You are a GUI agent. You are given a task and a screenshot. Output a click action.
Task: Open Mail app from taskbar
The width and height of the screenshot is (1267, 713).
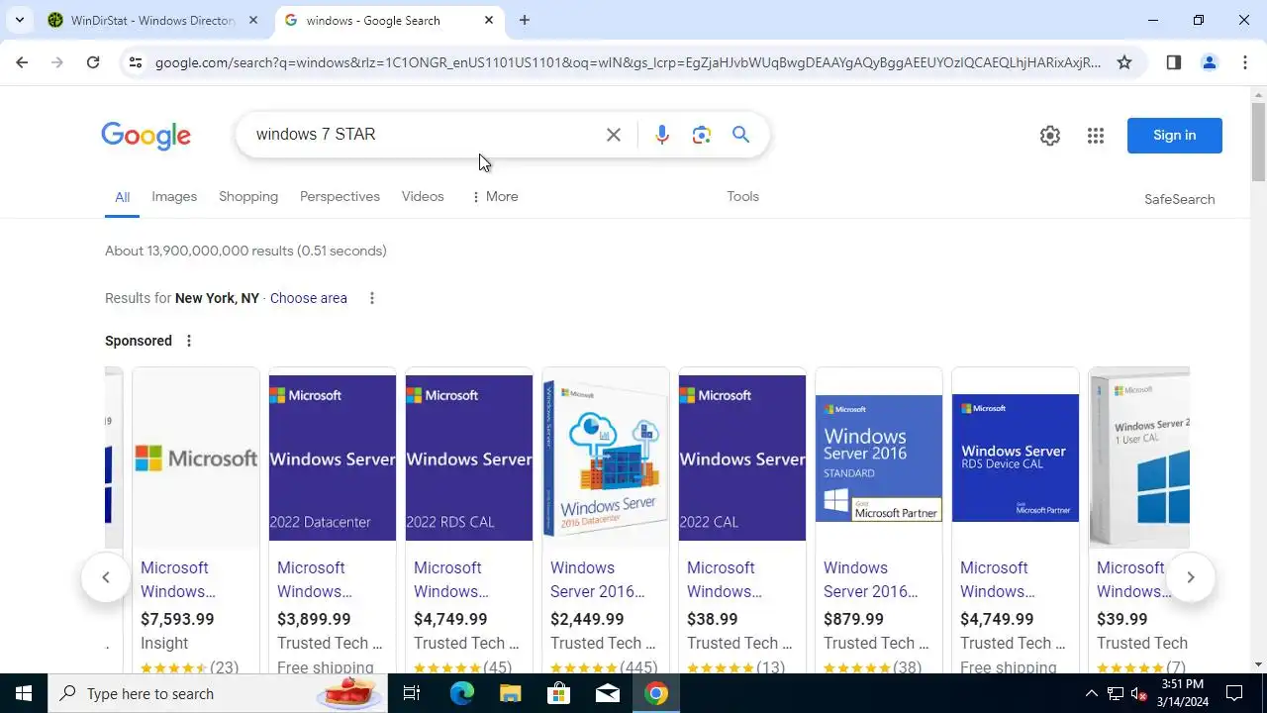pos(608,693)
